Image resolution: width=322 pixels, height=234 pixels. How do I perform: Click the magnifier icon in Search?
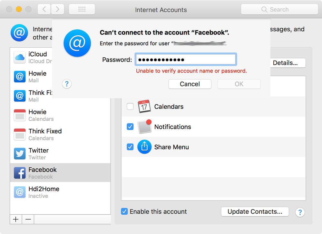[264, 9]
